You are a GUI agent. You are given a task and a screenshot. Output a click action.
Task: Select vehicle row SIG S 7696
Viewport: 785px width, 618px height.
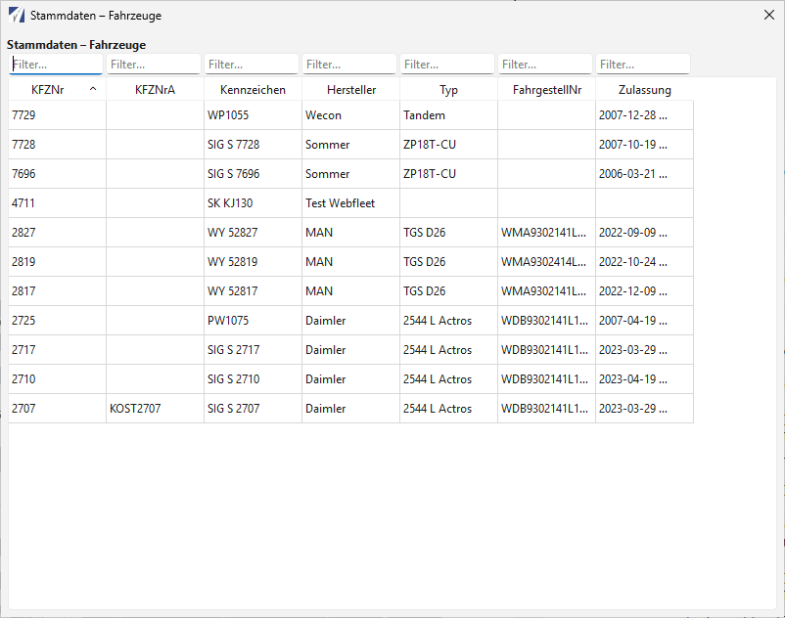(351, 173)
